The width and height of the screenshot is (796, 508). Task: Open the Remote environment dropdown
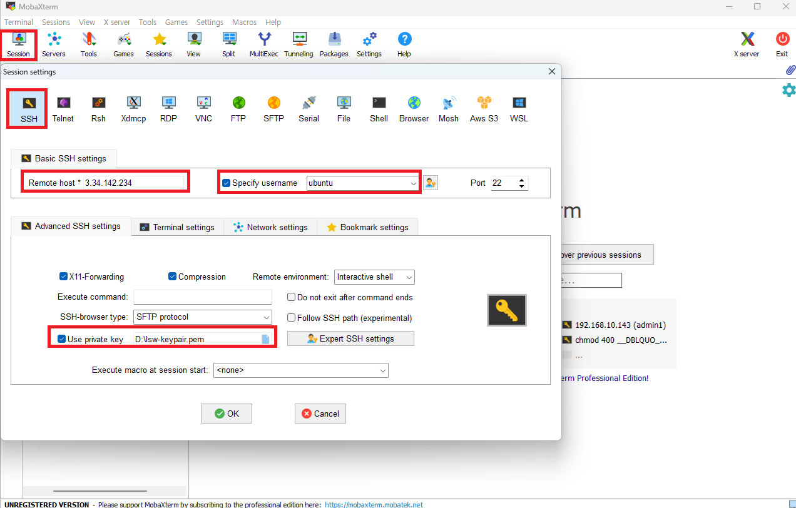(x=374, y=277)
